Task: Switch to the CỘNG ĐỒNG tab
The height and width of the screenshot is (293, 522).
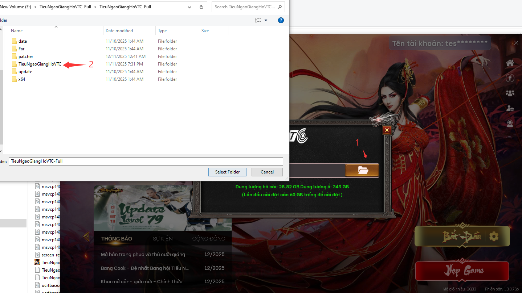Action: pos(209,239)
